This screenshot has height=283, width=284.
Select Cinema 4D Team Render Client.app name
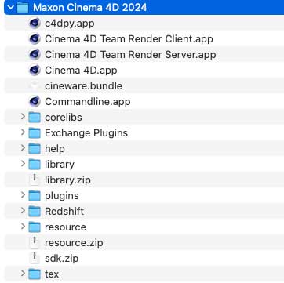(129, 39)
